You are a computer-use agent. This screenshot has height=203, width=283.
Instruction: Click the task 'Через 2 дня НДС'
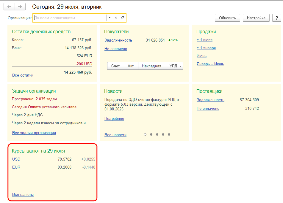(x=27, y=115)
